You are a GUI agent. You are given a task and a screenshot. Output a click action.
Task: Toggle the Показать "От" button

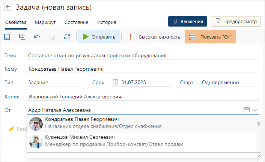pos(210,37)
